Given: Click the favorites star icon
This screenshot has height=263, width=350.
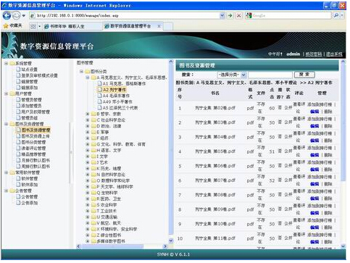Looking at the screenshot, I should click(6, 26).
